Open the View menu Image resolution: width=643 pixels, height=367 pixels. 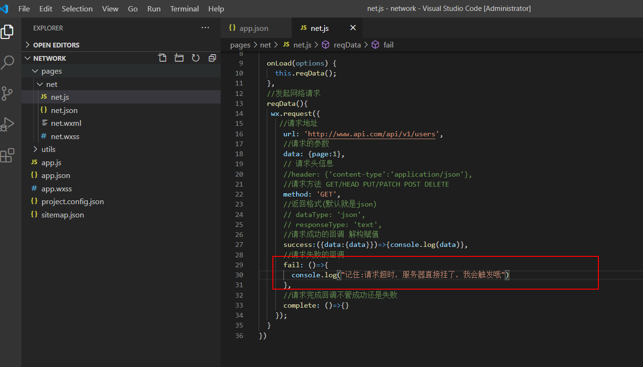pyautogui.click(x=111, y=9)
